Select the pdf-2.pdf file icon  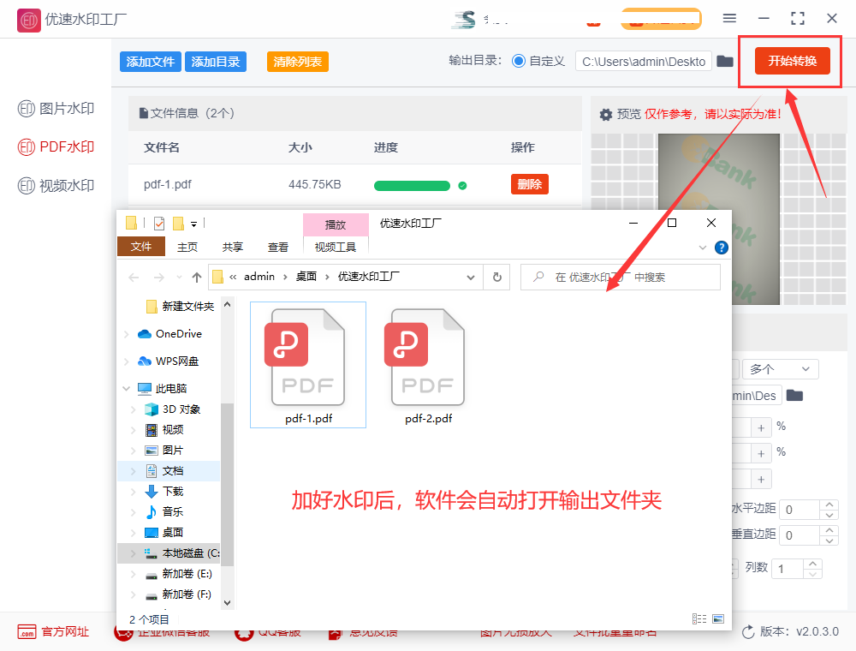[x=428, y=365]
